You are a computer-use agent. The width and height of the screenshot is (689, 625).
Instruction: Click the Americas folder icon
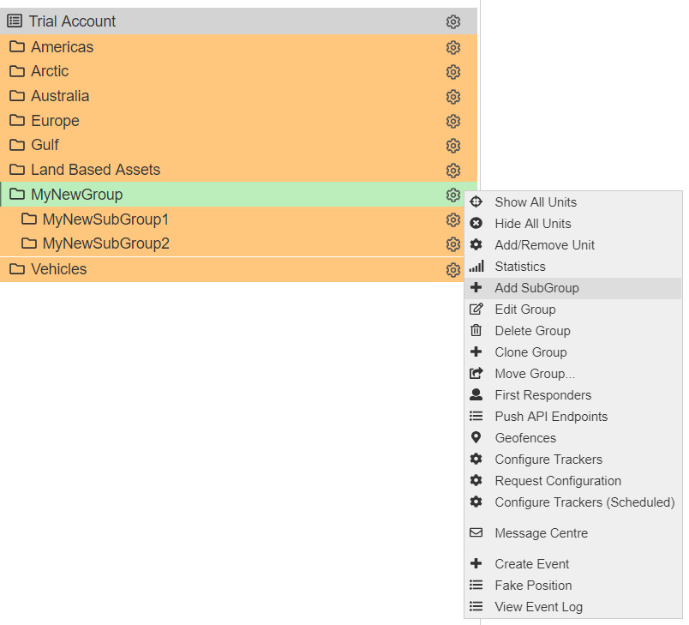click(x=16, y=46)
